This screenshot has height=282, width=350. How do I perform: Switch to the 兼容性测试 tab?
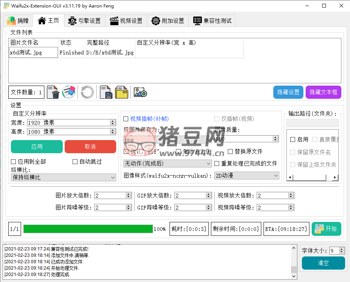[x=212, y=21]
